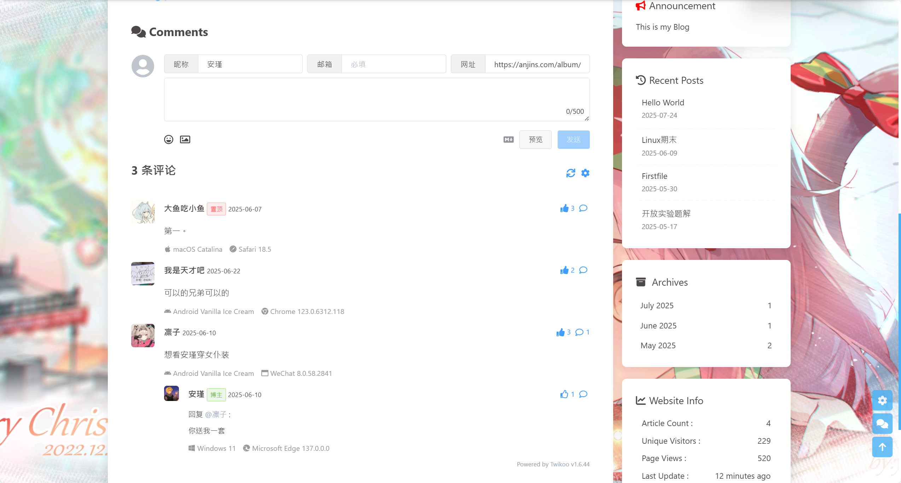
Task: Open July 2025 archive
Action: tap(706, 305)
